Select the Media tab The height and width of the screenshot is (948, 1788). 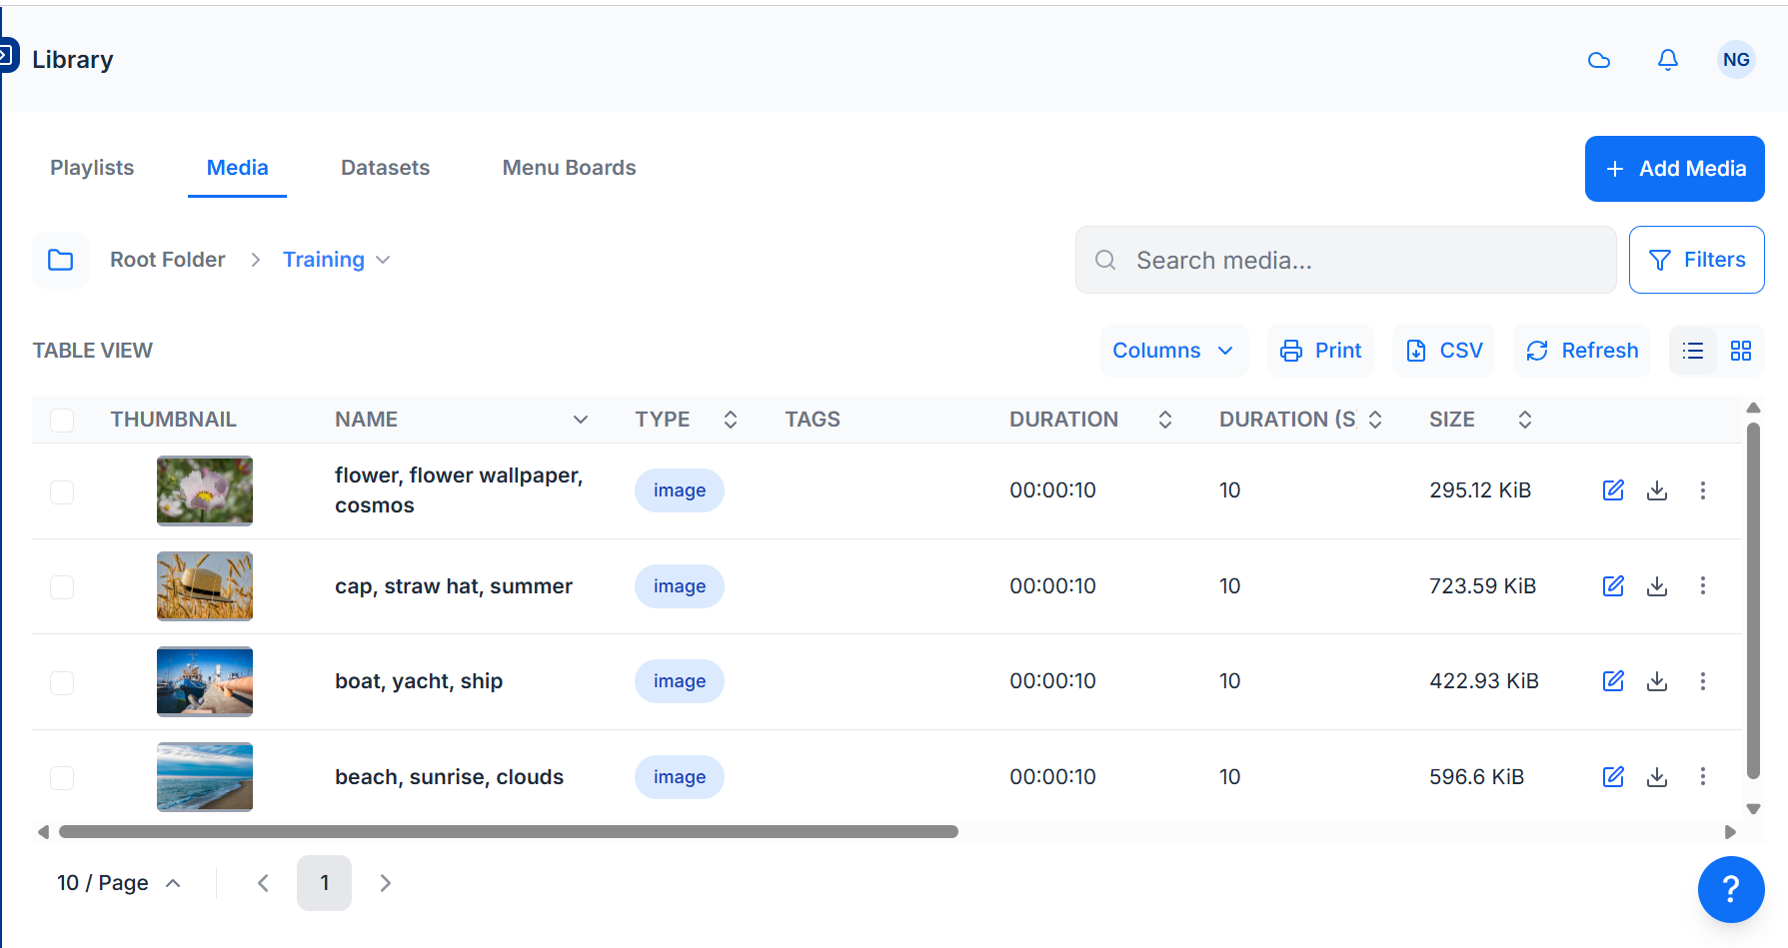tap(238, 168)
